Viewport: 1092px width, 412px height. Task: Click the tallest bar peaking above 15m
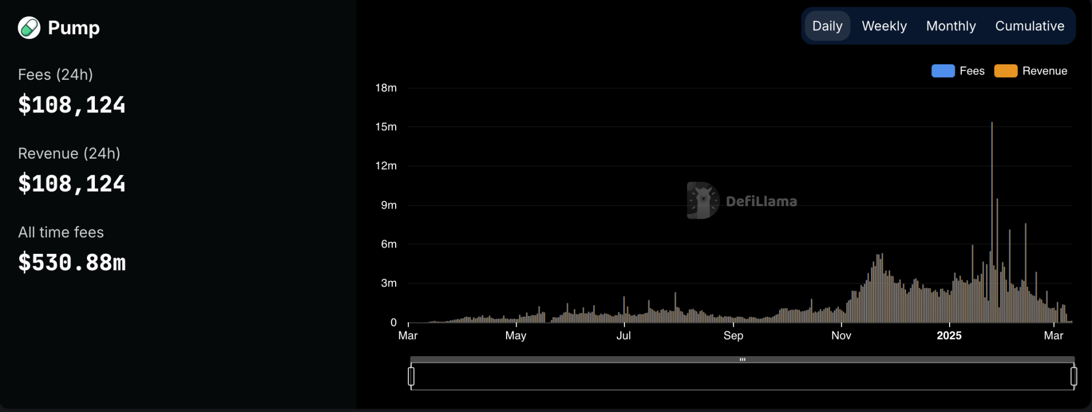pos(992,223)
